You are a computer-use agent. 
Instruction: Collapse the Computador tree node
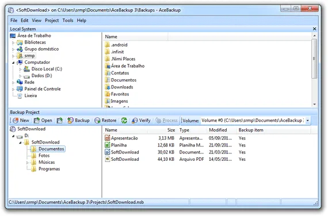tap(13, 63)
